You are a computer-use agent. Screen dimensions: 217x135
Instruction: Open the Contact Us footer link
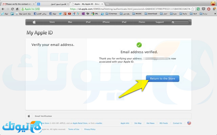(177, 123)
